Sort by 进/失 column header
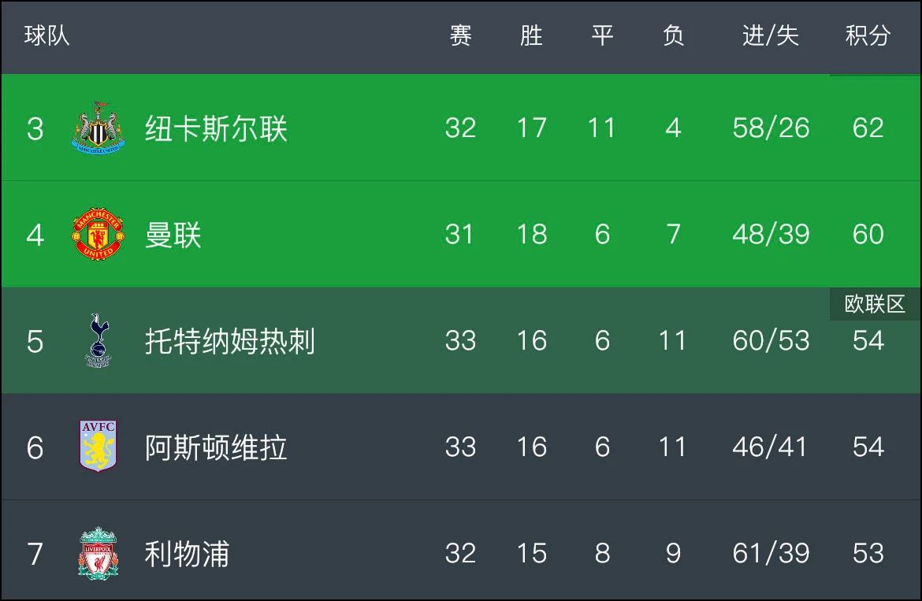Viewport: 922px width, 601px height. [x=770, y=35]
